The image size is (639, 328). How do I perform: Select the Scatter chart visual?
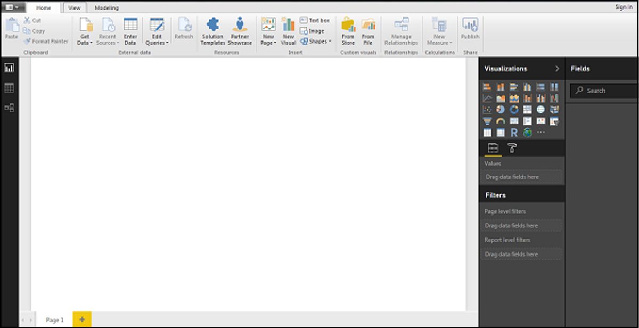coord(487,110)
